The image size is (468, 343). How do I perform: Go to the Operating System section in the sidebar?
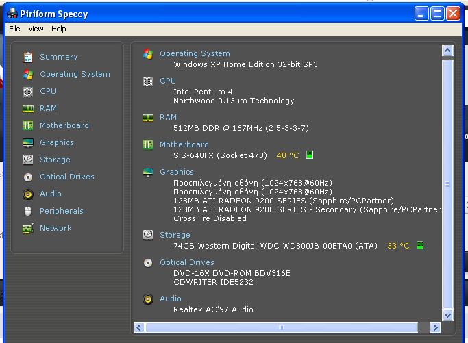click(x=75, y=74)
